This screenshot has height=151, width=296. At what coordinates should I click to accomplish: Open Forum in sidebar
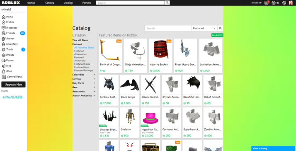click(7, 61)
